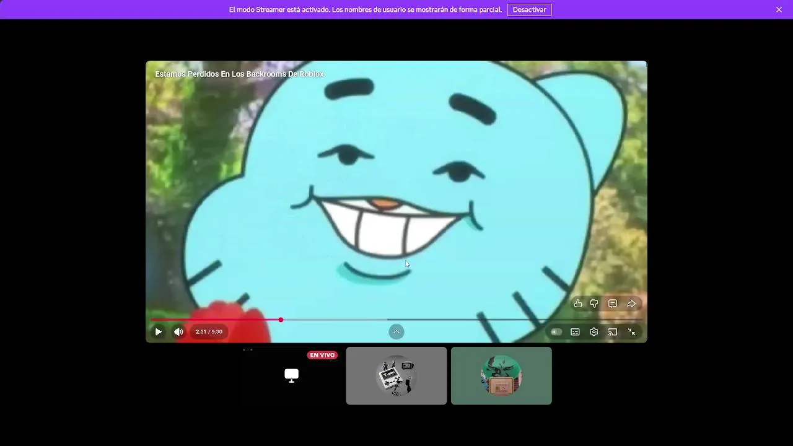This screenshot has height=446, width=793.
Task: Toggle the autoplay switch
Action: pyautogui.click(x=556, y=332)
